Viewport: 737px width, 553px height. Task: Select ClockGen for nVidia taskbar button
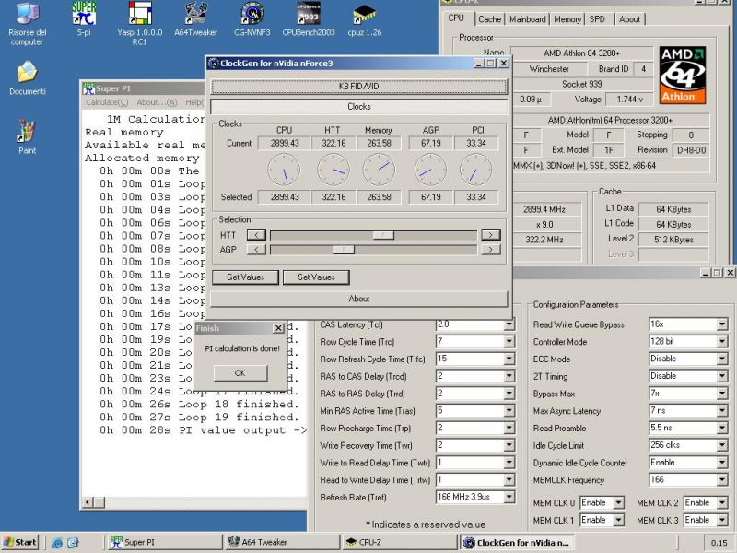tap(517, 542)
